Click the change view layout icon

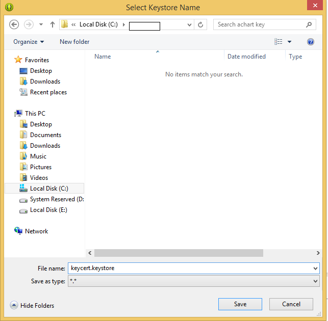(x=279, y=42)
